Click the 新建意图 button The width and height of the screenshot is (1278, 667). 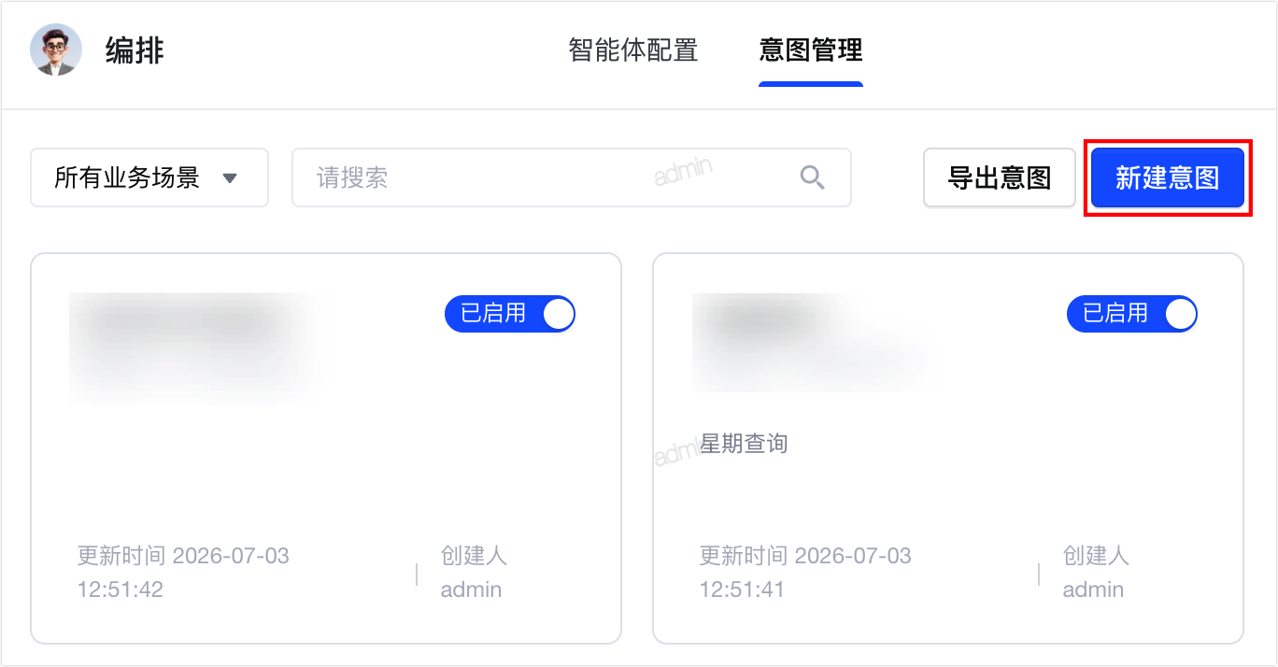click(1168, 177)
